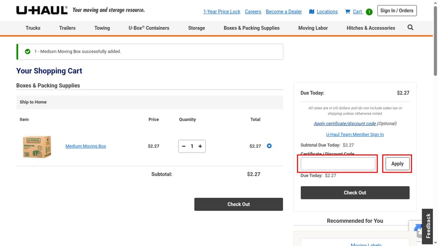Viewport: 438px width, 246px height.
Task: Increase quantity with the plus button
Action: [200, 146]
